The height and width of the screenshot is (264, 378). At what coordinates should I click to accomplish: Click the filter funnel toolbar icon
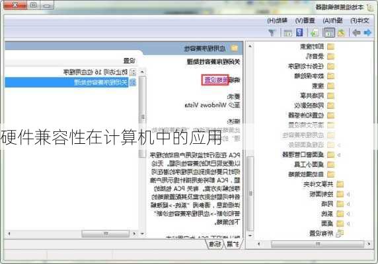pos(272,33)
